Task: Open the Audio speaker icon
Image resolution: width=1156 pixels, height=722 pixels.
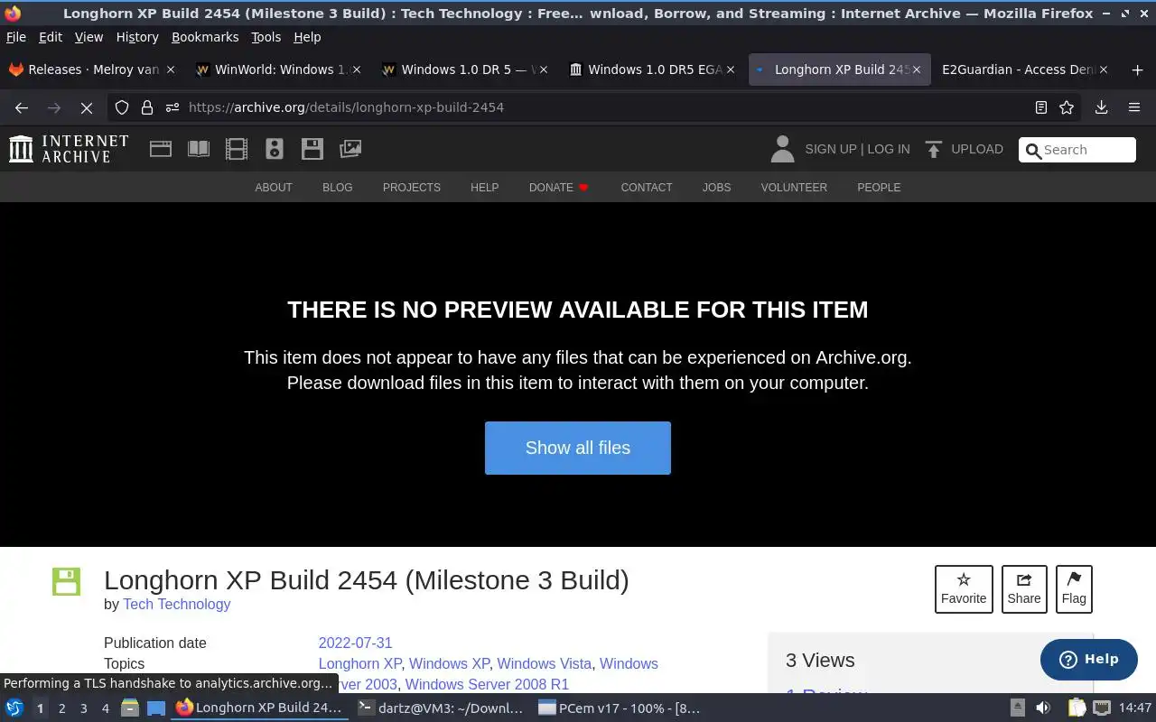Action: pos(275,149)
